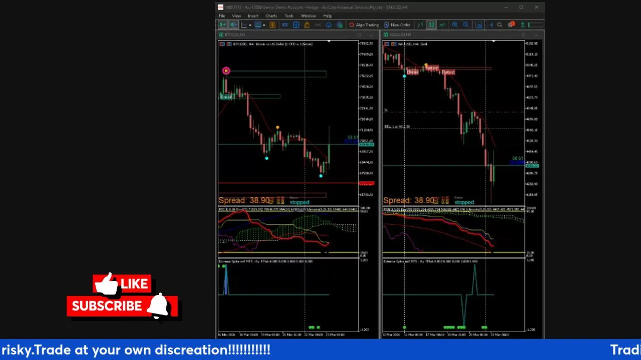Open the View menu
The height and width of the screenshot is (360, 641).
(x=236, y=16)
